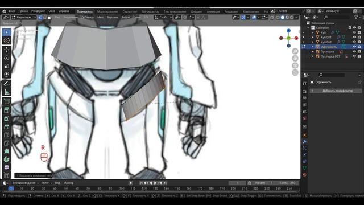Click the pan view hand button
This screenshot has height=205, width=364.
[x=295, y=58]
